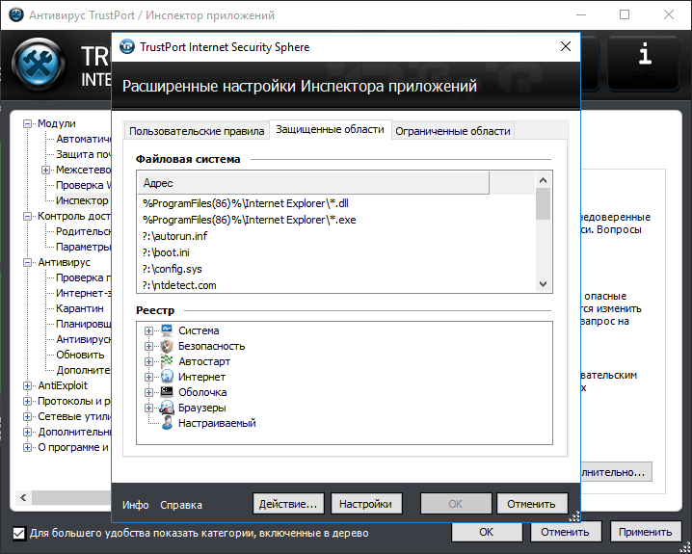Expand the Браузеры registry node
The height and width of the screenshot is (554, 692).
coord(148,408)
